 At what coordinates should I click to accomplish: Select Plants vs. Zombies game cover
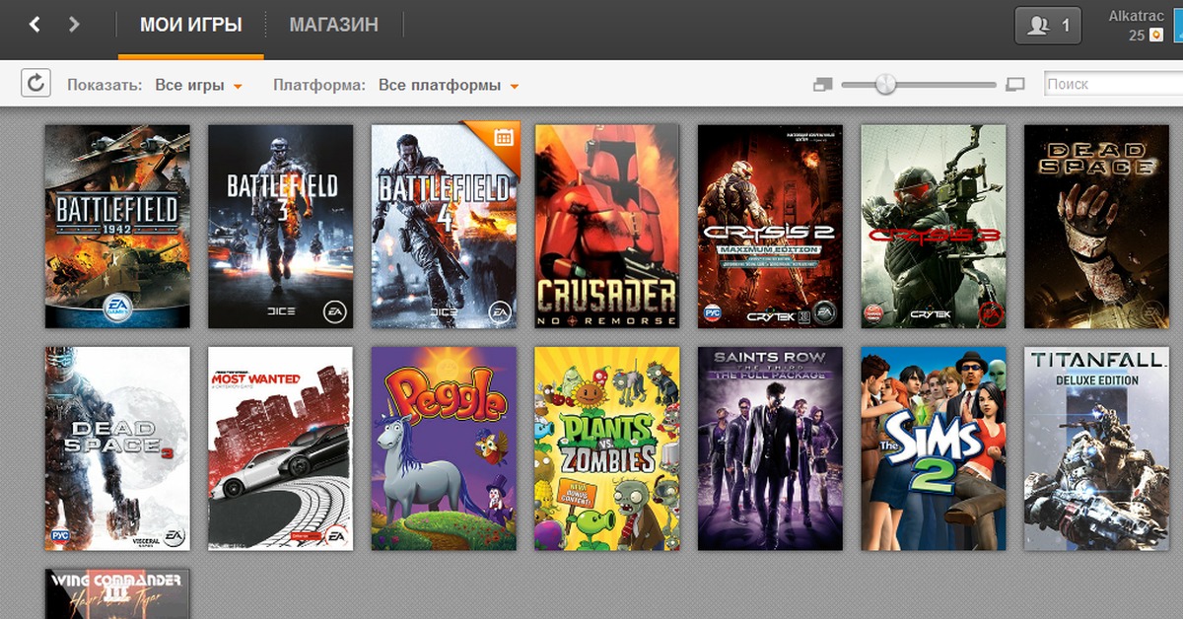(x=606, y=447)
